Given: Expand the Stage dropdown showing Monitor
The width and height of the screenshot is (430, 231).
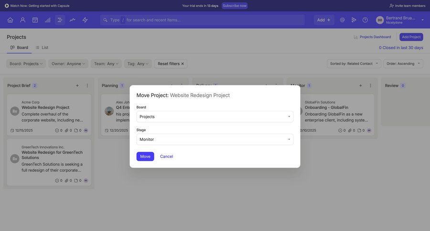Looking at the screenshot, I should (x=215, y=139).
